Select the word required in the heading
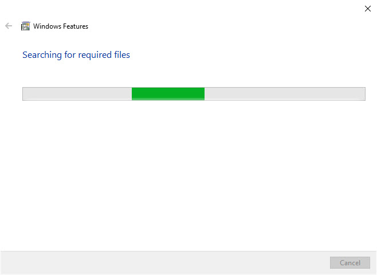 (x=95, y=56)
